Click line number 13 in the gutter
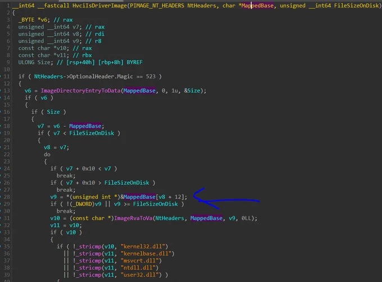The height and width of the screenshot is (282, 382). click(x=7, y=90)
